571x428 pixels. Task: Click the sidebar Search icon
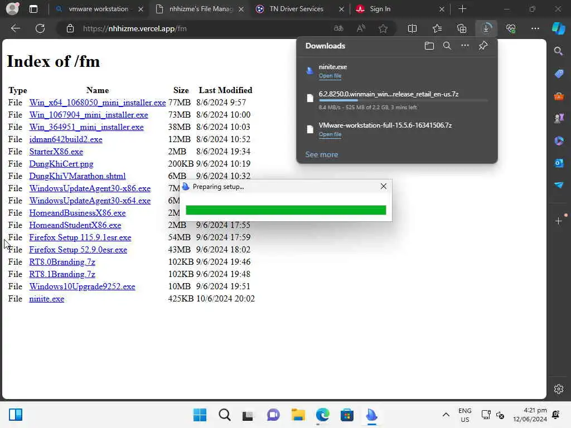point(558,51)
